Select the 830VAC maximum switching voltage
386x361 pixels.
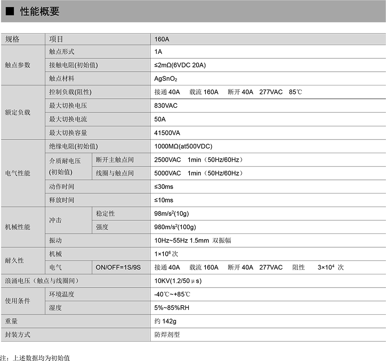pos(166,106)
